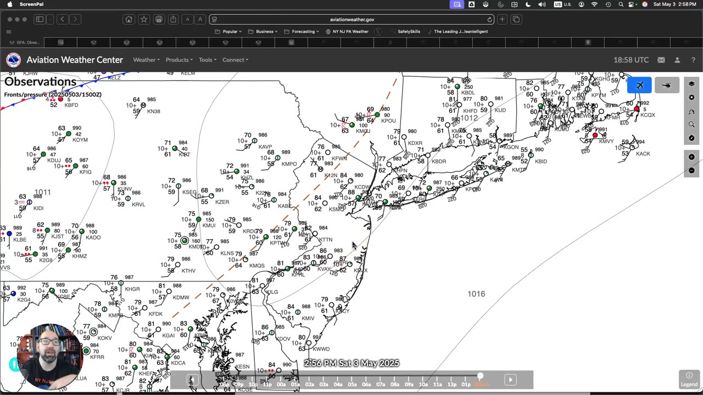The height and width of the screenshot is (395, 703).
Task: Open the Apple menu
Action: 9,4
